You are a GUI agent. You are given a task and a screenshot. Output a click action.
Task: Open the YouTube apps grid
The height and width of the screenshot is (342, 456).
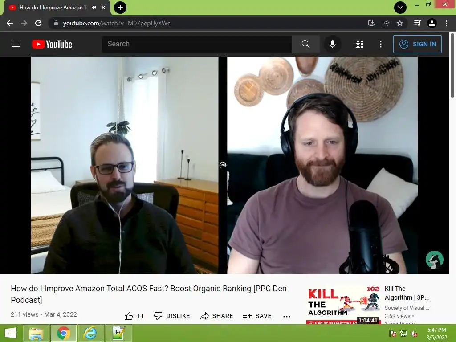(359, 44)
